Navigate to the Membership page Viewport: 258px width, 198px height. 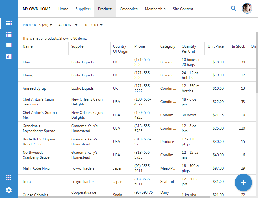pyautogui.click(x=155, y=9)
